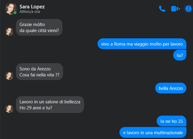Click avatar beside 'da quale città vieni?' message
The image size is (193, 139).
[9, 31]
